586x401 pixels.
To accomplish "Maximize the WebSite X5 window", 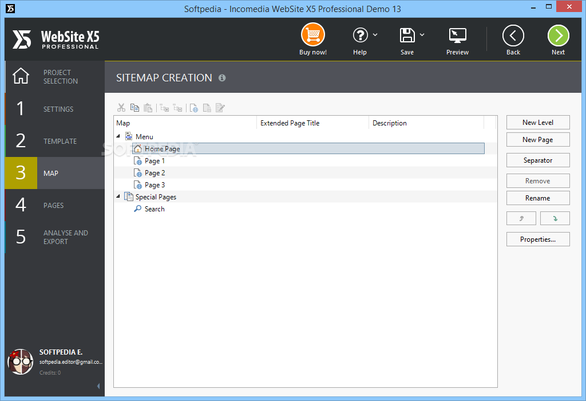I will coord(549,7).
